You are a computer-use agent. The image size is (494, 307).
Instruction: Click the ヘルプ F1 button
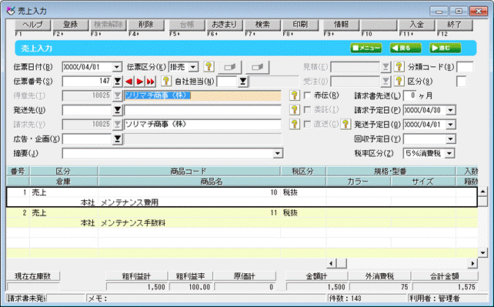[x=33, y=25]
